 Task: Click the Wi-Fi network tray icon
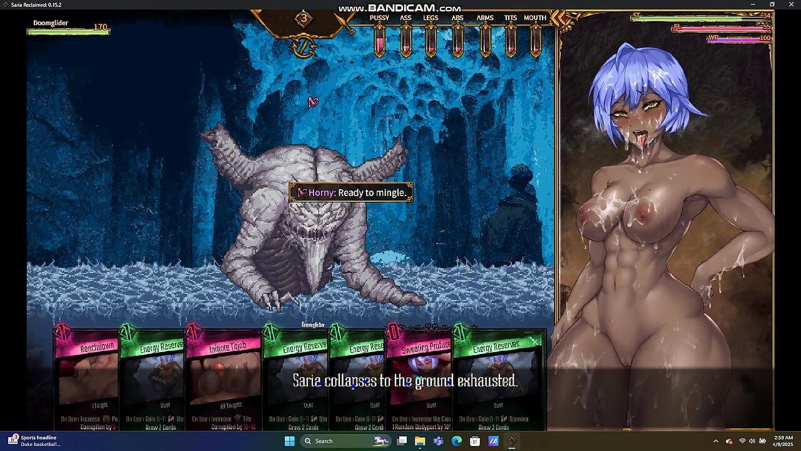[742, 441]
